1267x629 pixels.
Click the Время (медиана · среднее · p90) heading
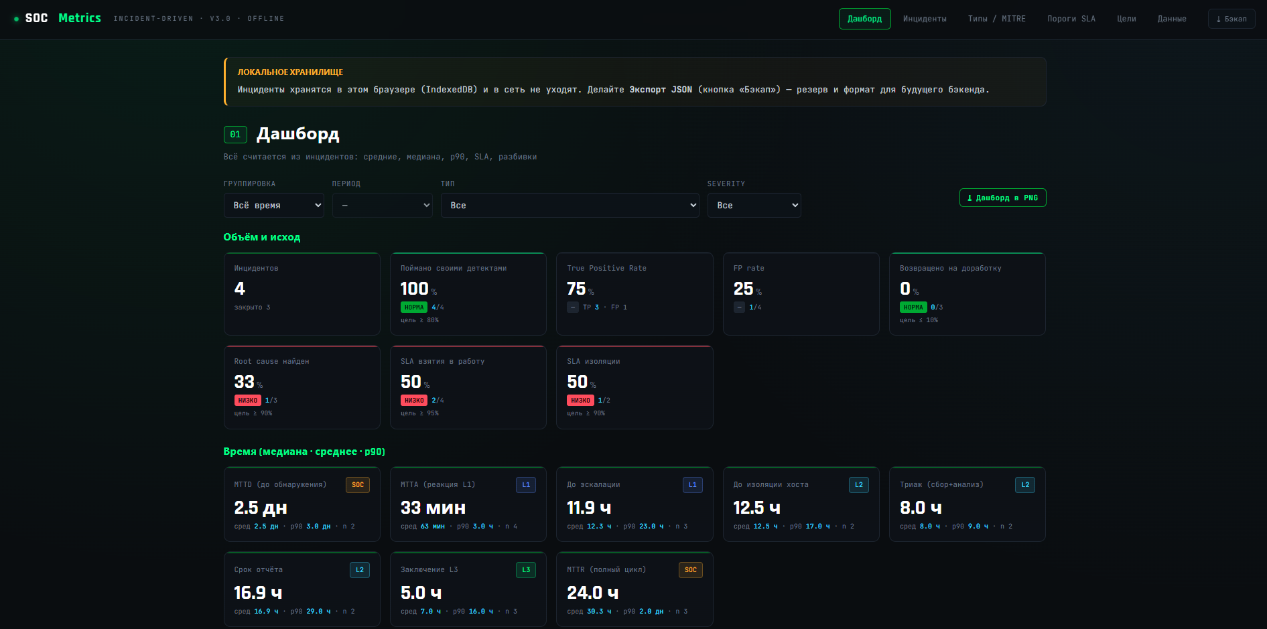(x=304, y=451)
